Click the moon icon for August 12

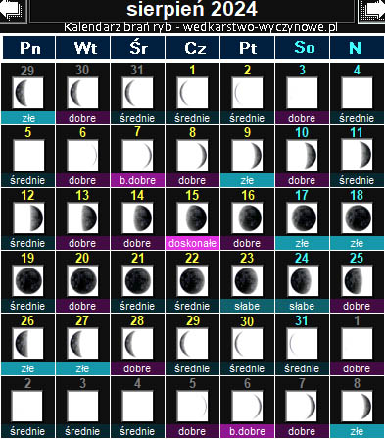coord(27,219)
